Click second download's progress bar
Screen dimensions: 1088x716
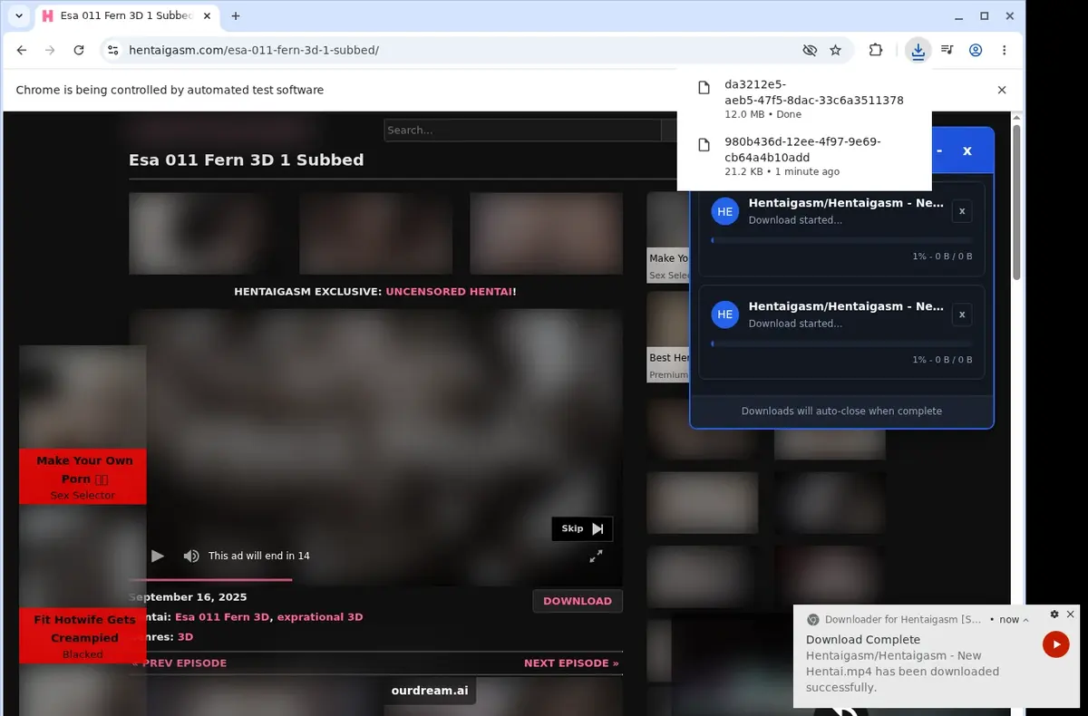point(841,343)
